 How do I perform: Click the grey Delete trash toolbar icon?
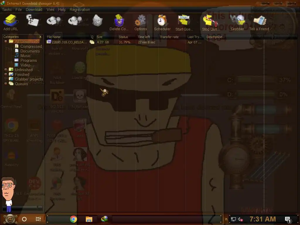tap(98, 20)
